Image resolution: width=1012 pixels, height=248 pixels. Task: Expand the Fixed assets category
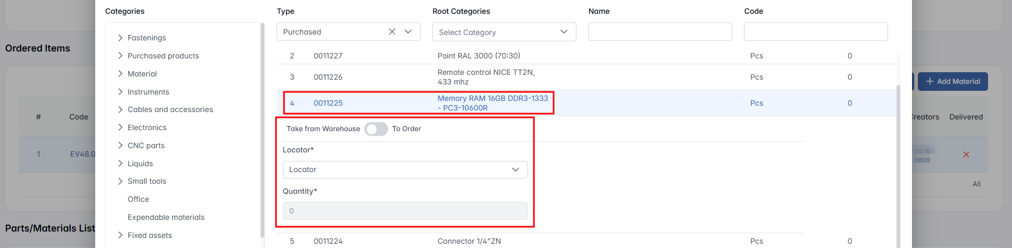click(120, 235)
